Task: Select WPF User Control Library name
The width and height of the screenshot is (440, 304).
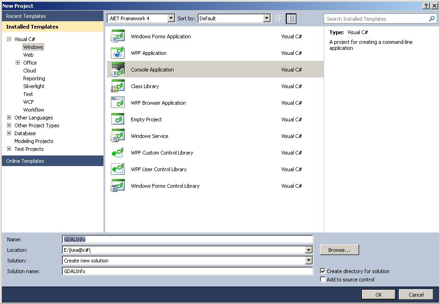Action: click(x=158, y=169)
